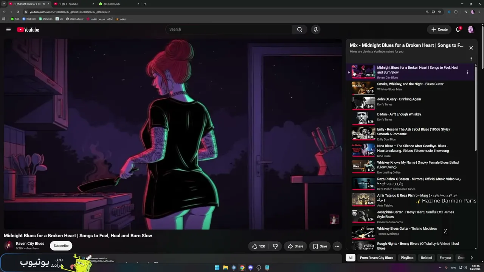Open the Extensions puzzle icon
Image resolution: width=484 pixels, height=272 pixels.
point(456,12)
